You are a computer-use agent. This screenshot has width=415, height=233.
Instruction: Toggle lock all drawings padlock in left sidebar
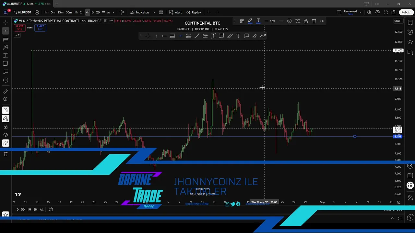(x=6, y=127)
